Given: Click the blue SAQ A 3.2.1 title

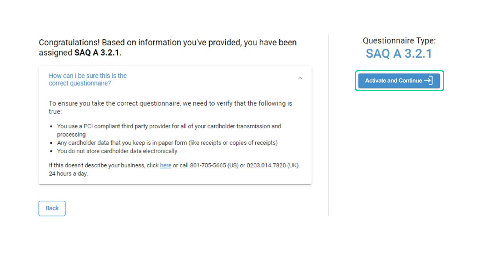Looking at the screenshot, I should click(399, 54).
